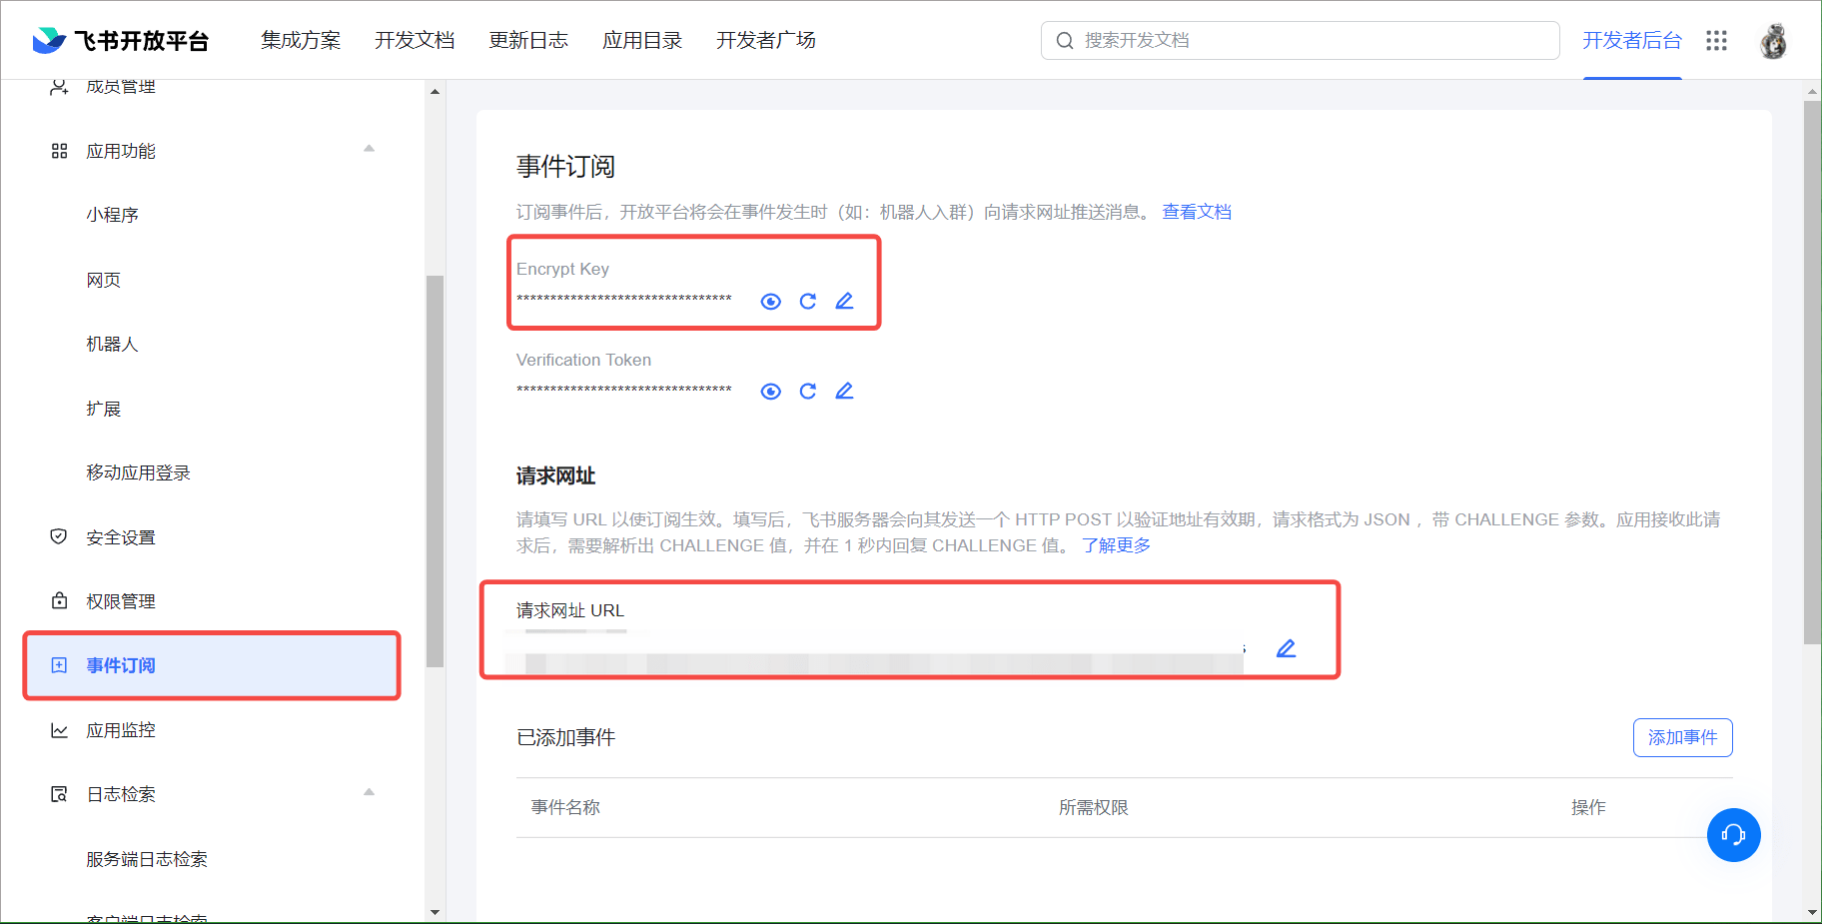1822x924 pixels.
Task: Refresh the Encrypt Key
Action: pyautogui.click(x=808, y=302)
